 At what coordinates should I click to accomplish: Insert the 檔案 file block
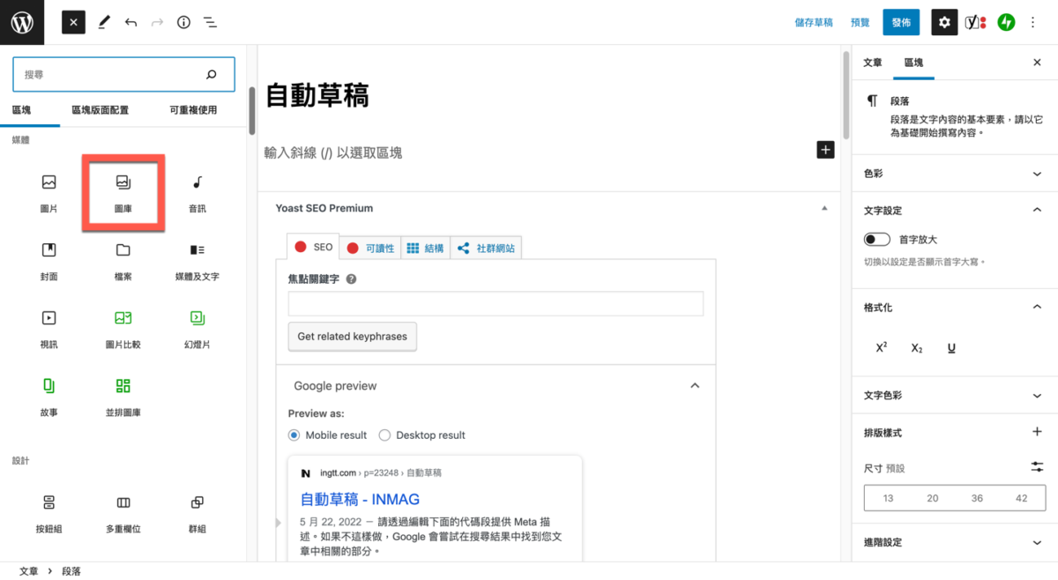123,261
